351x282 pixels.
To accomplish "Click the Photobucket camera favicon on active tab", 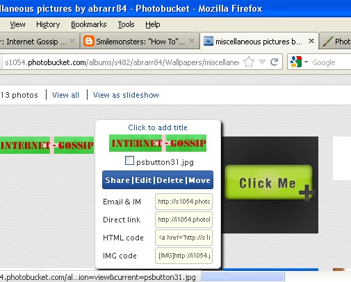I will point(209,41).
